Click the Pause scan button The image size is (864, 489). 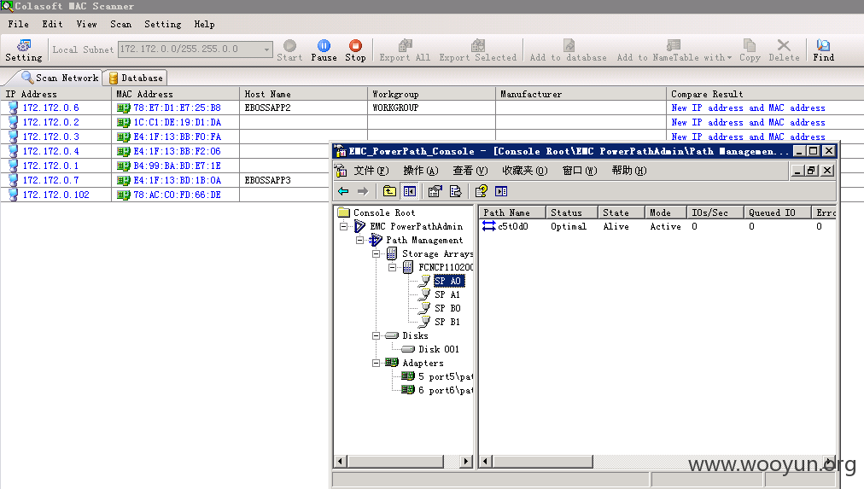[324, 50]
